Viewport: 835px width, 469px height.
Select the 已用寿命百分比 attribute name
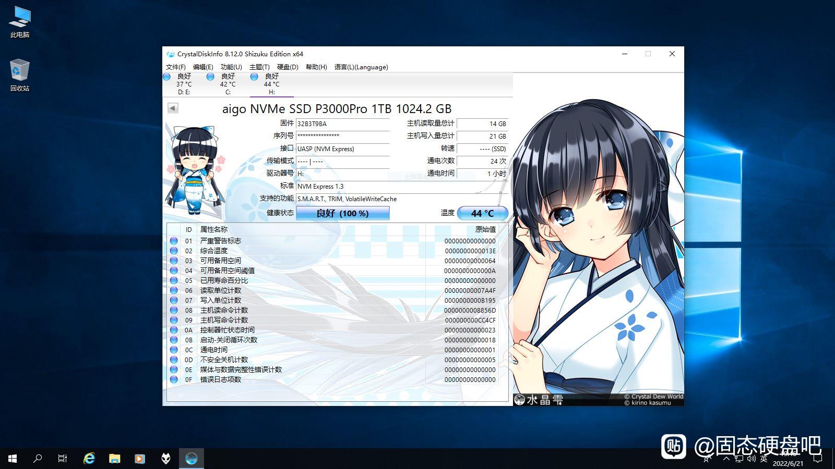pos(224,280)
